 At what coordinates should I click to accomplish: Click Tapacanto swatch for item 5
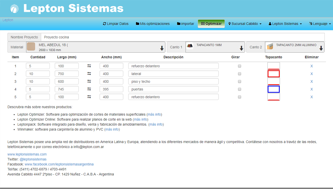274,97
